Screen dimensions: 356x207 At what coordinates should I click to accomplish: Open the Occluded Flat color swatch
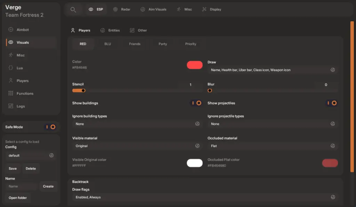tap(330, 163)
